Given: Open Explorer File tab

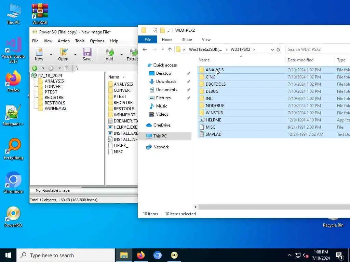Looking at the screenshot, I should pos(148,40).
